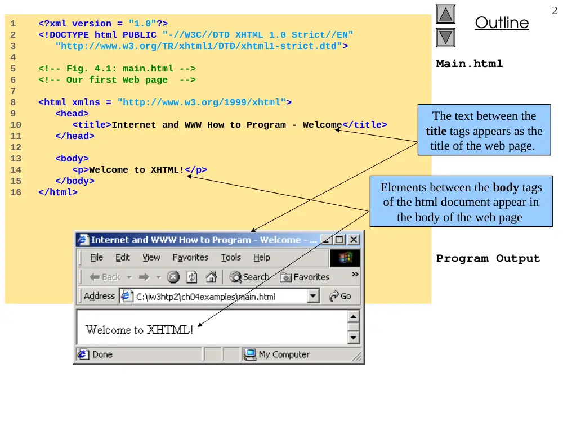Click the slide's down arrow navigation button
The image size is (563, 422).
tap(445, 37)
